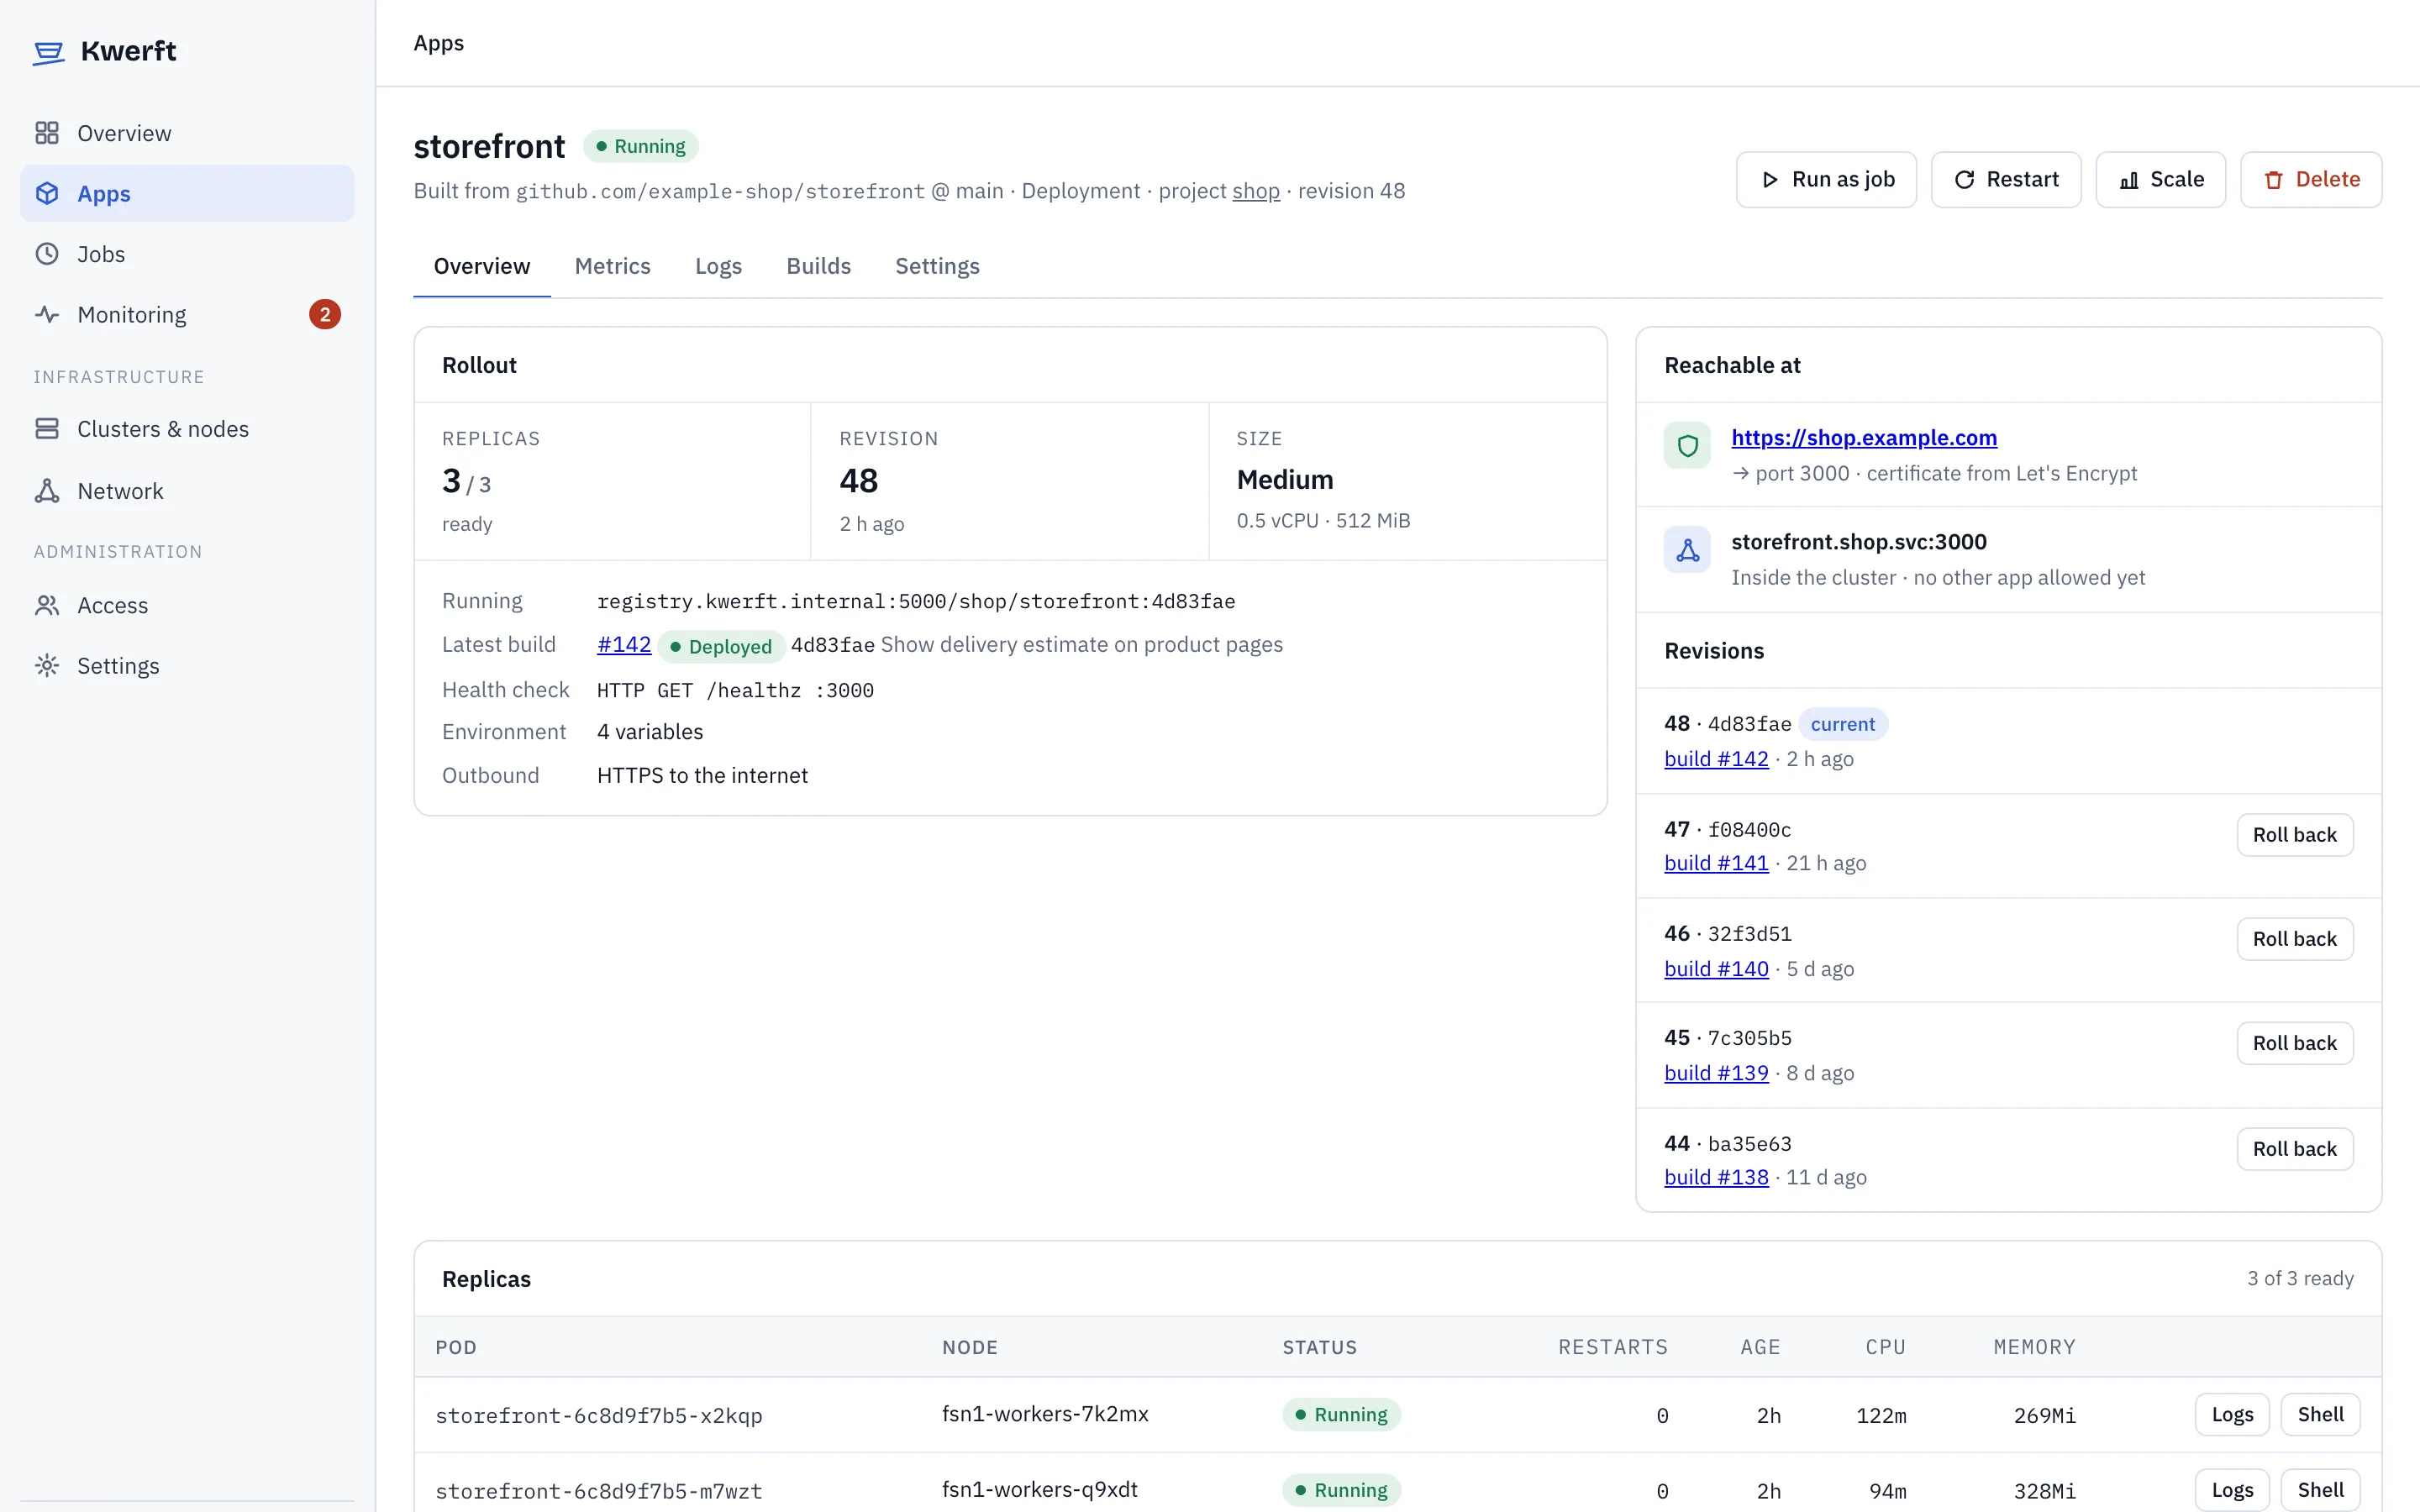2420x1512 pixels.
Task: Open Settings in the sidebar
Action: coord(187,665)
